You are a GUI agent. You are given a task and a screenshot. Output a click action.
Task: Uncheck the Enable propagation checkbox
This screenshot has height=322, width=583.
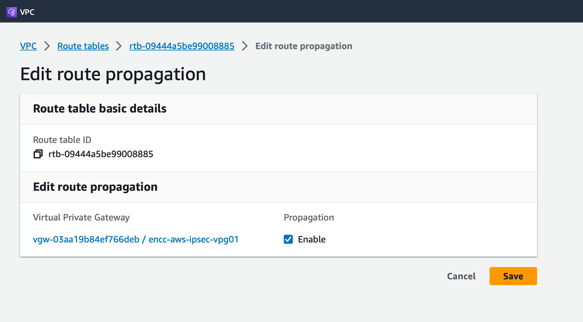(288, 239)
